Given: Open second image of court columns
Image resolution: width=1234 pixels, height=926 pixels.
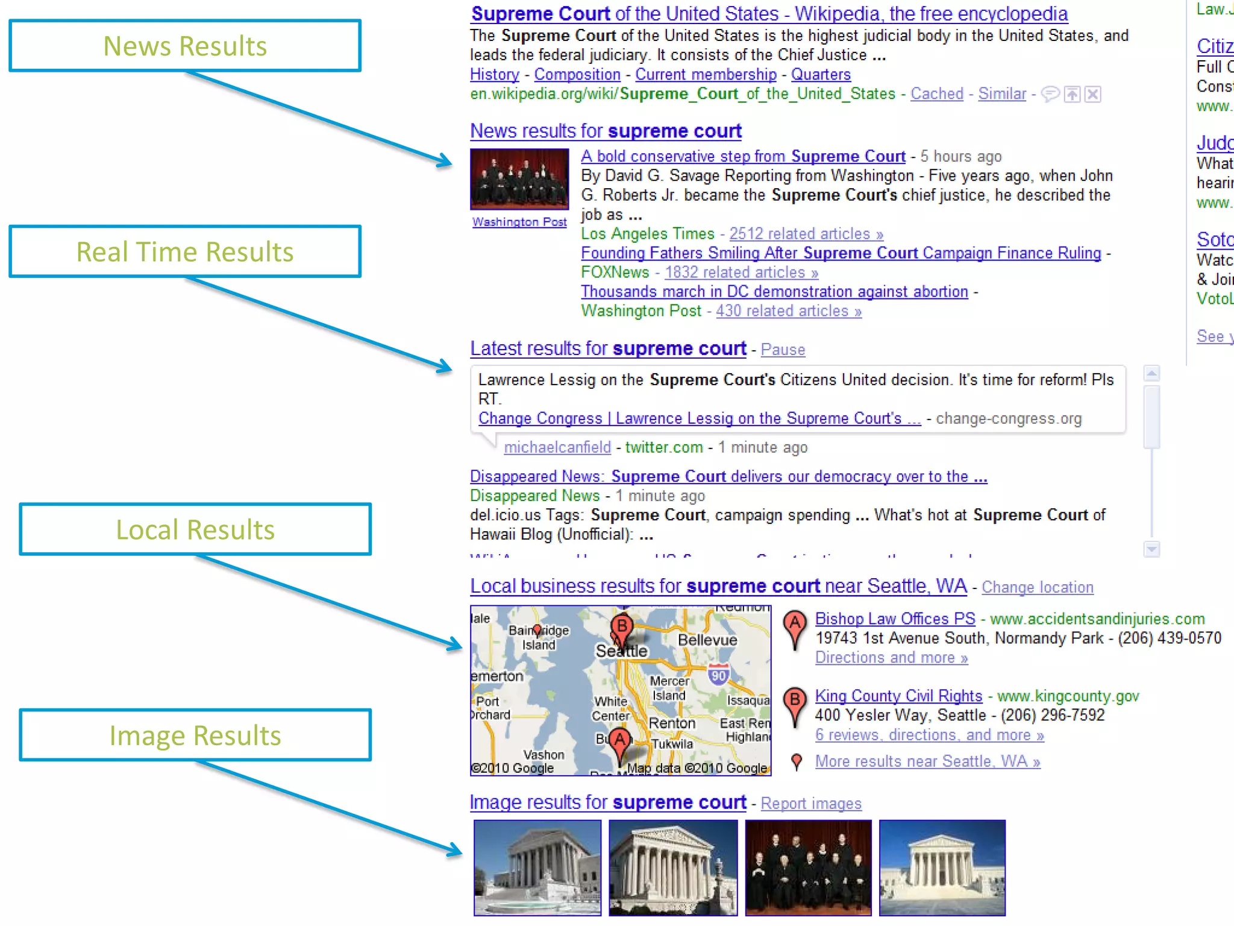Looking at the screenshot, I should pos(673,868).
